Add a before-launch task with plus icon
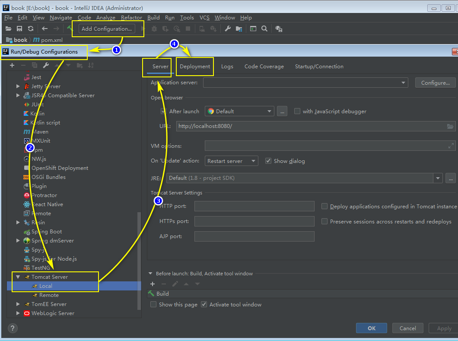This screenshot has height=341, width=458. coord(153,284)
